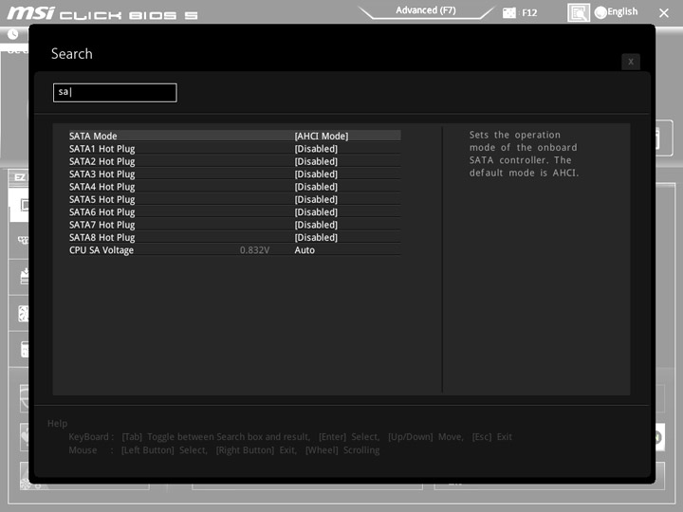This screenshot has height=512, width=683.
Task: Select SATA3 Hot Plug setting
Action: [x=102, y=174]
